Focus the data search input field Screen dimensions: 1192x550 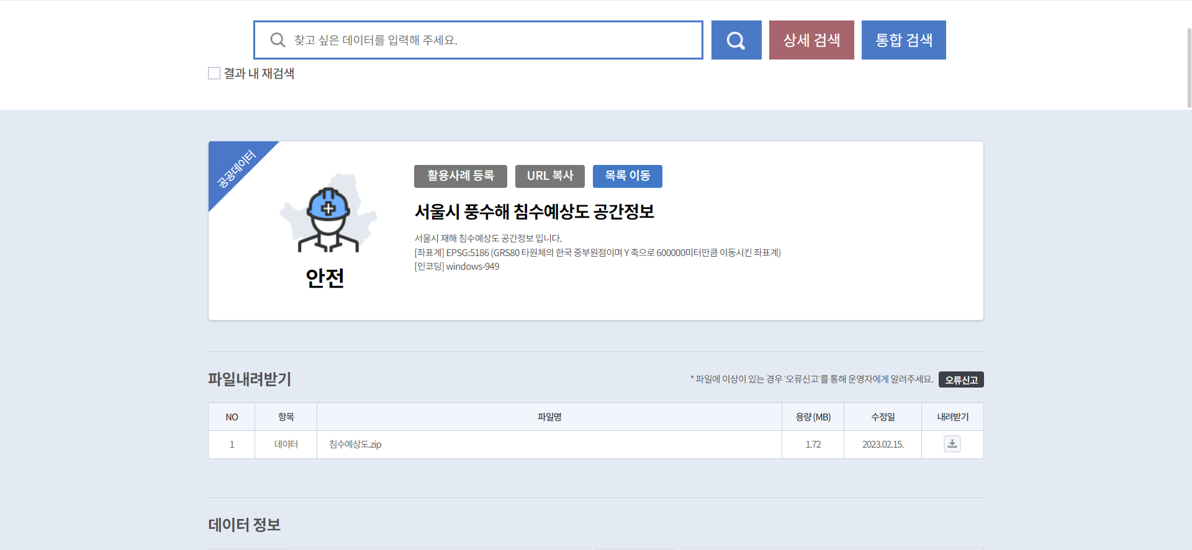478,40
